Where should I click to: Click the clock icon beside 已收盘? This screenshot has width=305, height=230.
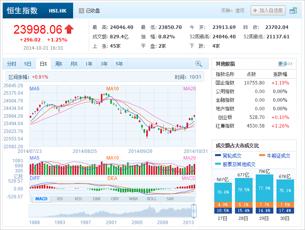click(x=81, y=11)
